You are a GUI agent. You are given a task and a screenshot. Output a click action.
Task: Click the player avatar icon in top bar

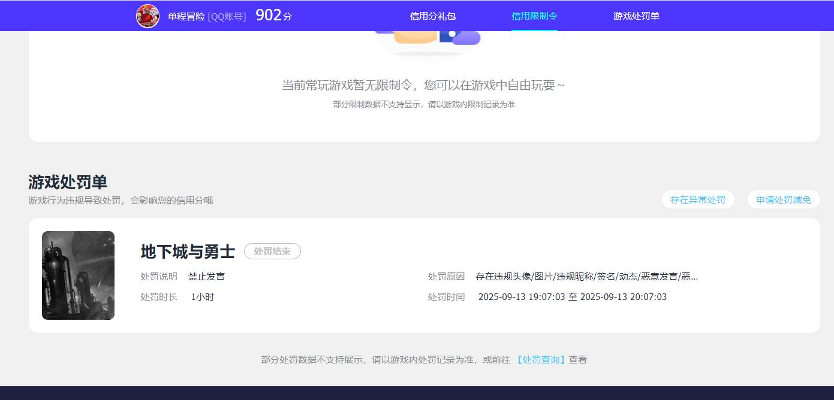point(147,16)
